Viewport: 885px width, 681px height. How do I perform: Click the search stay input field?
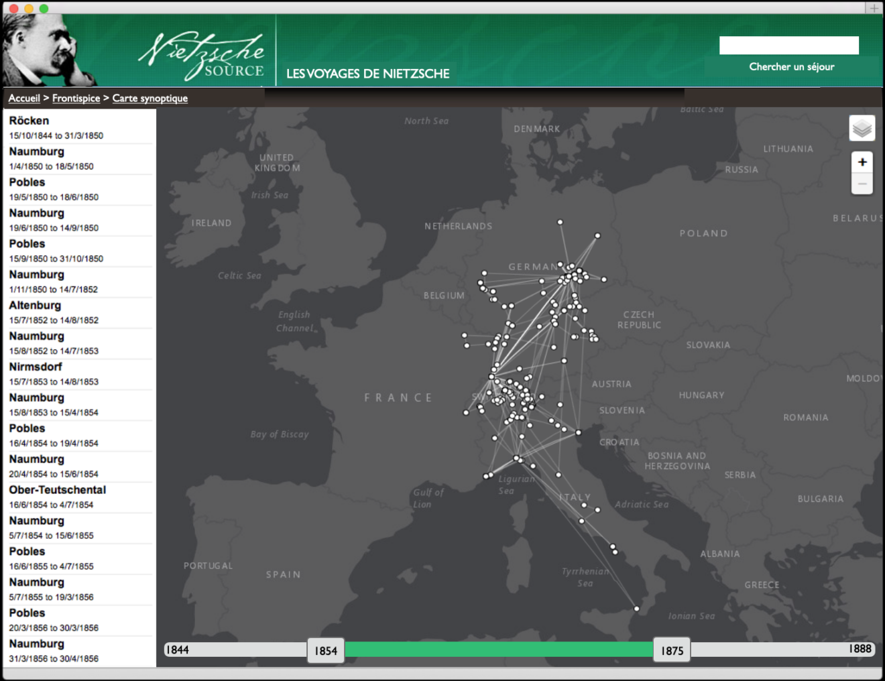click(x=788, y=46)
